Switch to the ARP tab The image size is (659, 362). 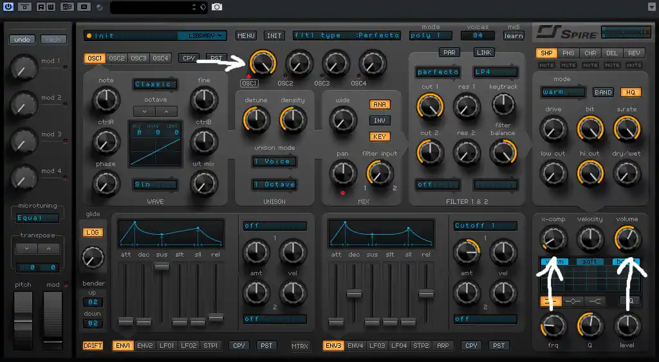pyautogui.click(x=443, y=346)
